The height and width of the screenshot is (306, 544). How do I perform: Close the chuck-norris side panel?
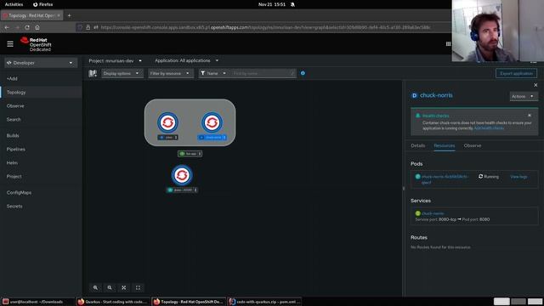pos(535,85)
